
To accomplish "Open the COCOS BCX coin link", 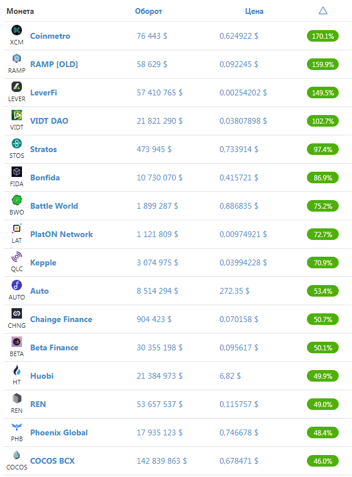I will pos(53,461).
